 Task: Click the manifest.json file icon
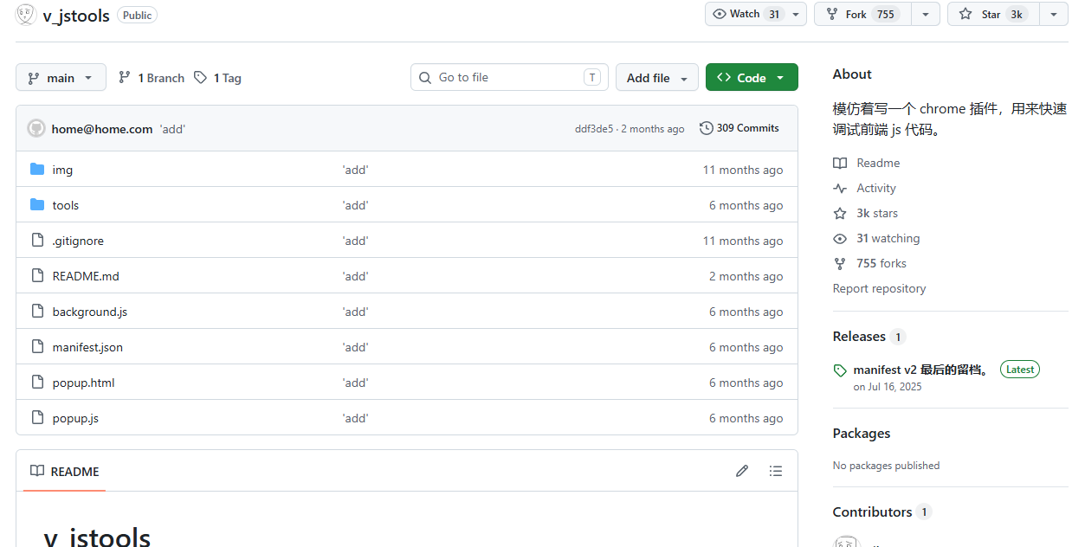[37, 346]
